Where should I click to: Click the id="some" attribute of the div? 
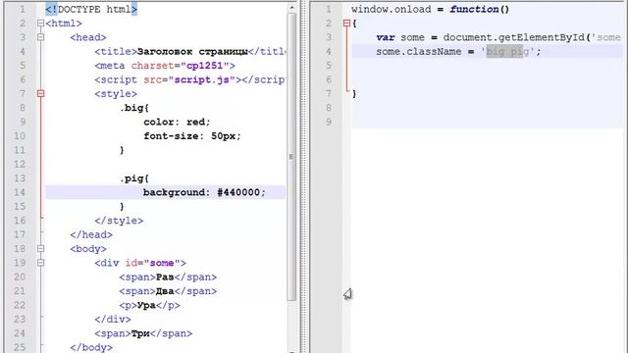tap(153, 263)
